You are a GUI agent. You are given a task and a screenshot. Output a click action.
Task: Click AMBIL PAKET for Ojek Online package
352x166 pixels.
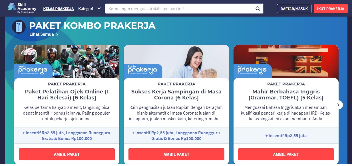67,154
